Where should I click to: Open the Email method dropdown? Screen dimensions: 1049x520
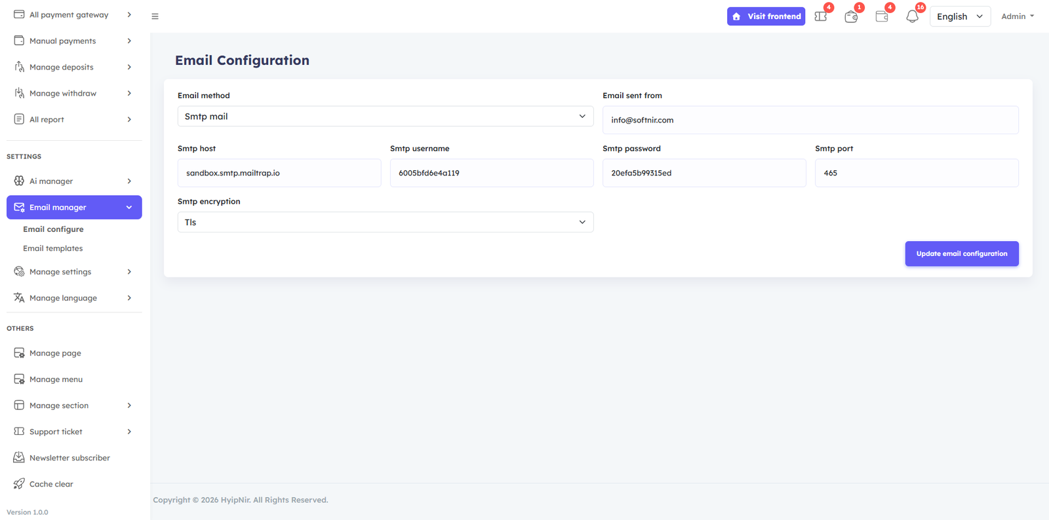(x=385, y=117)
